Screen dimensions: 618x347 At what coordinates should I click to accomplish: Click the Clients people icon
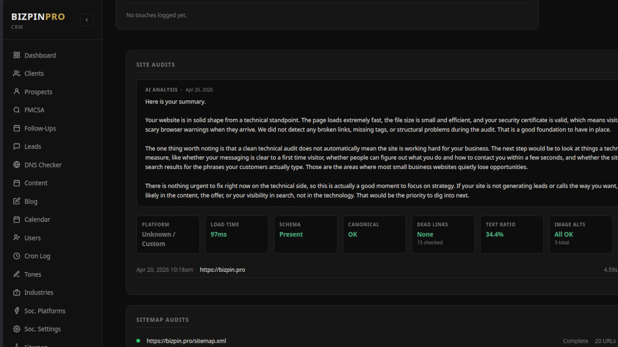[x=16, y=74]
